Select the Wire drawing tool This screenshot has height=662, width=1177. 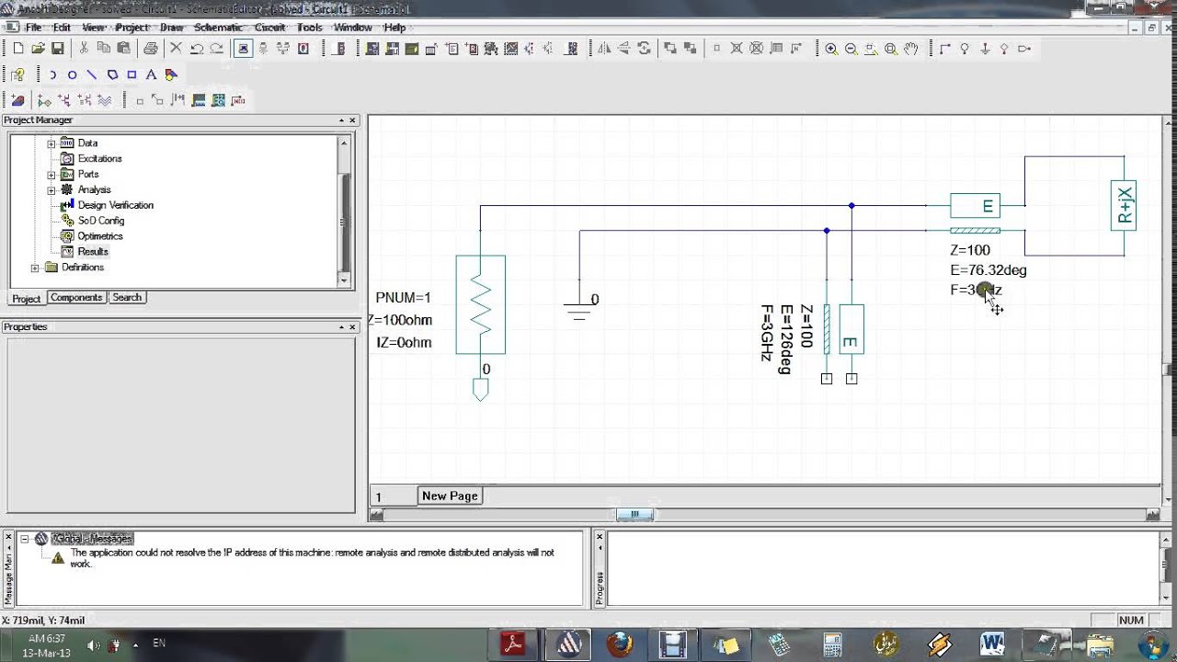pos(944,49)
